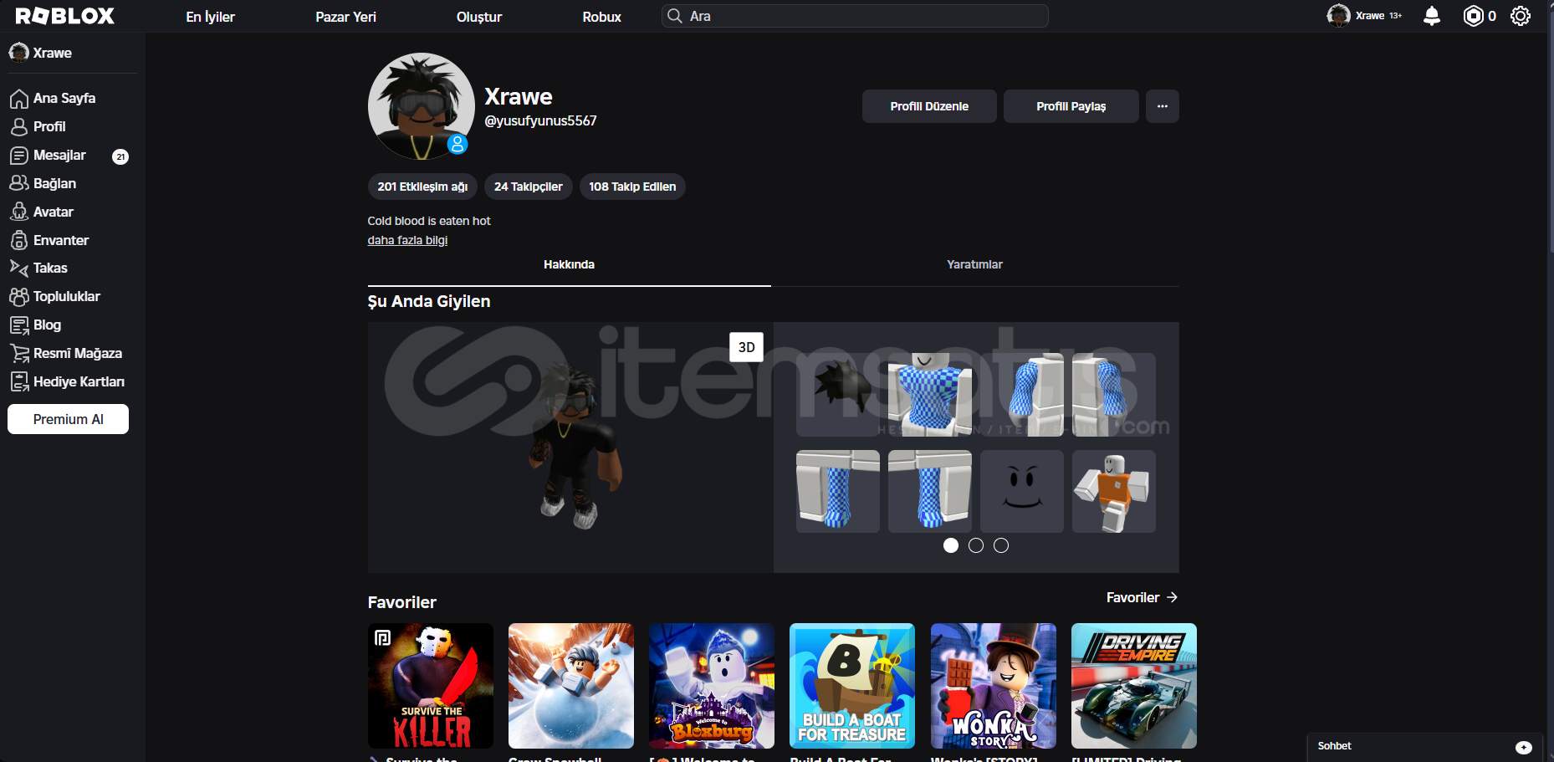Open the orange running animation item
1554x762 pixels.
(1114, 492)
